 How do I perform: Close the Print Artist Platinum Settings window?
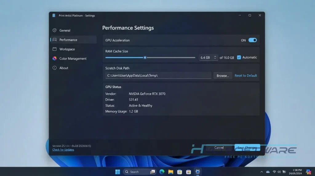(260, 15)
